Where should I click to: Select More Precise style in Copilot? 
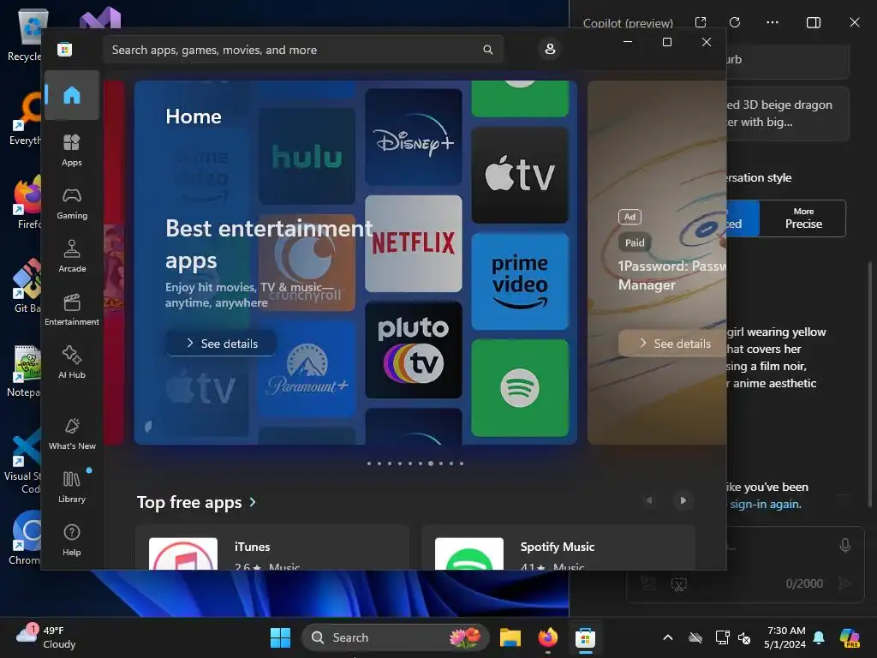(x=803, y=218)
